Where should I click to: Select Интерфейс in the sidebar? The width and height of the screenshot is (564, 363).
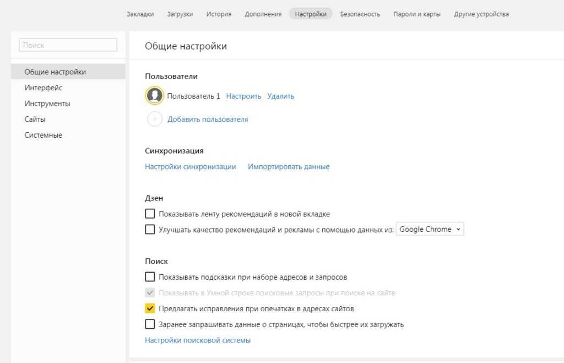tap(44, 88)
